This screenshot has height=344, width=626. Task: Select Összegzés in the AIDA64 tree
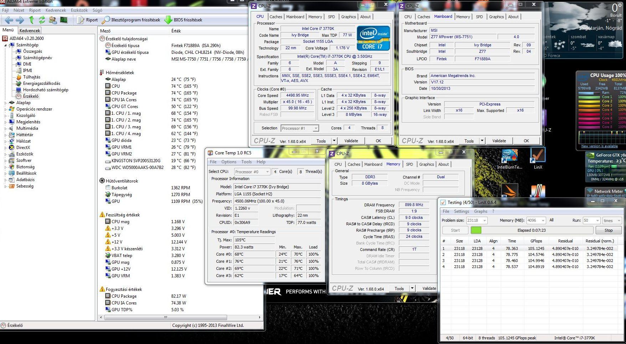(x=32, y=51)
